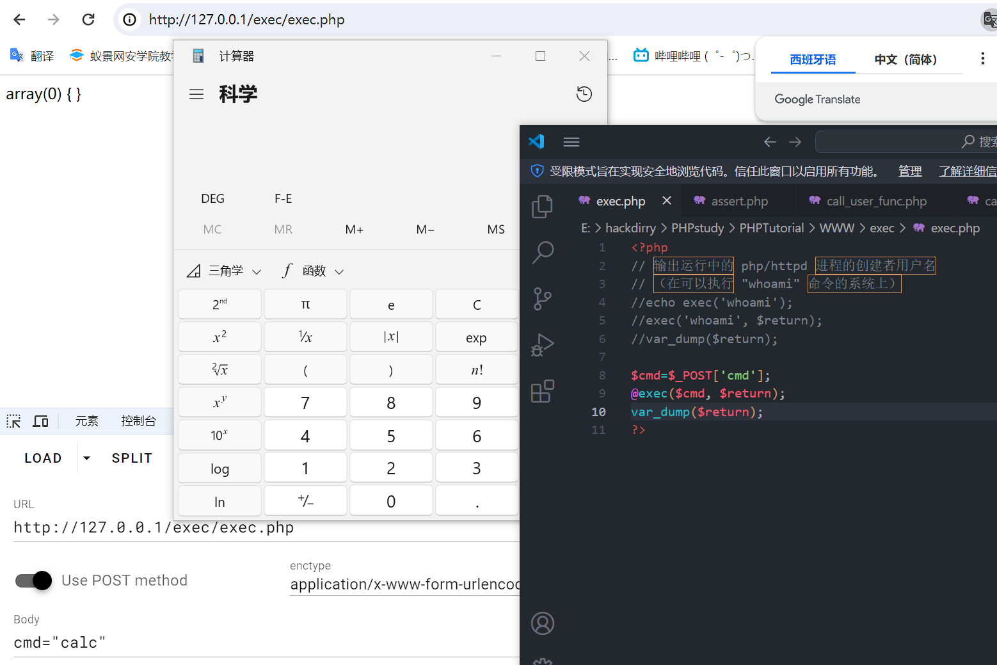
Task: Toggle the calculator 2nd function key
Action: [x=219, y=304]
